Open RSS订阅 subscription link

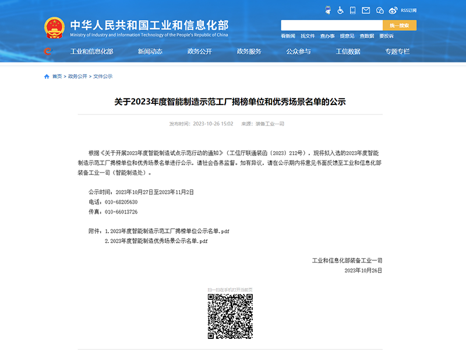(x=408, y=10)
